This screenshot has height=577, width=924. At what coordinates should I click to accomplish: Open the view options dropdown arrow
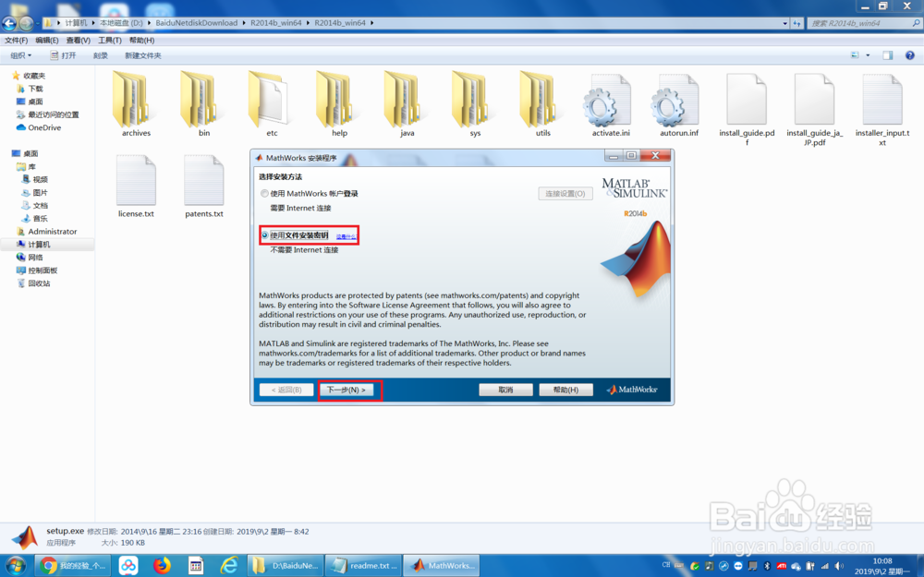[868, 55]
